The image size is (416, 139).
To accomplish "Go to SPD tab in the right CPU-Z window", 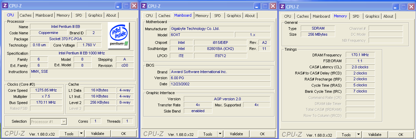I will pyautogui.click(x=356, y=16).
